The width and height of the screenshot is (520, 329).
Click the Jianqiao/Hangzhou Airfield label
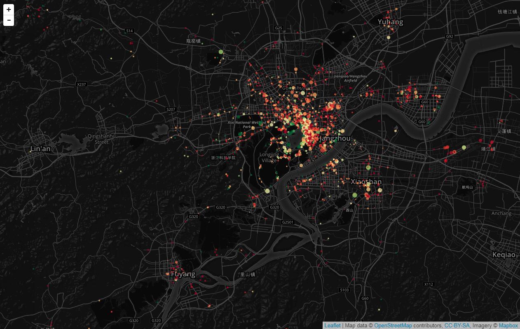pyautogui.click(x=350, y=78)
